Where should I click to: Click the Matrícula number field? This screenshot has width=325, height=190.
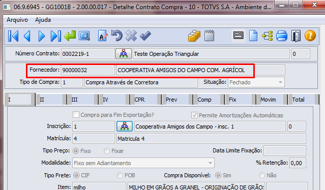tap(93, 139)
